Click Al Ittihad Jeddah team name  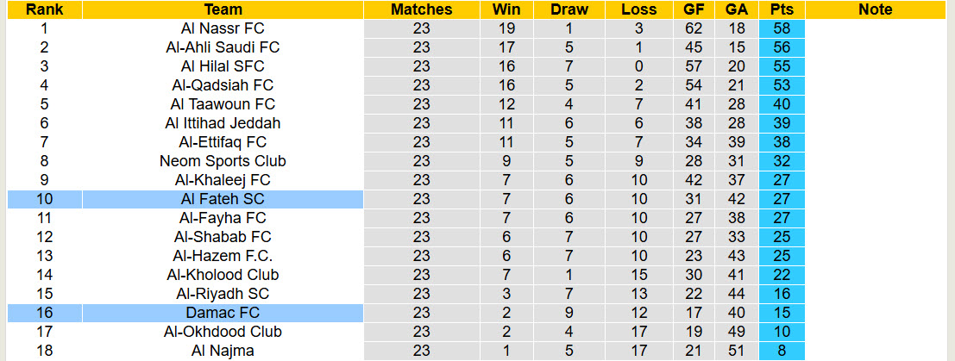pyautogui.click(x=223, y=123)
